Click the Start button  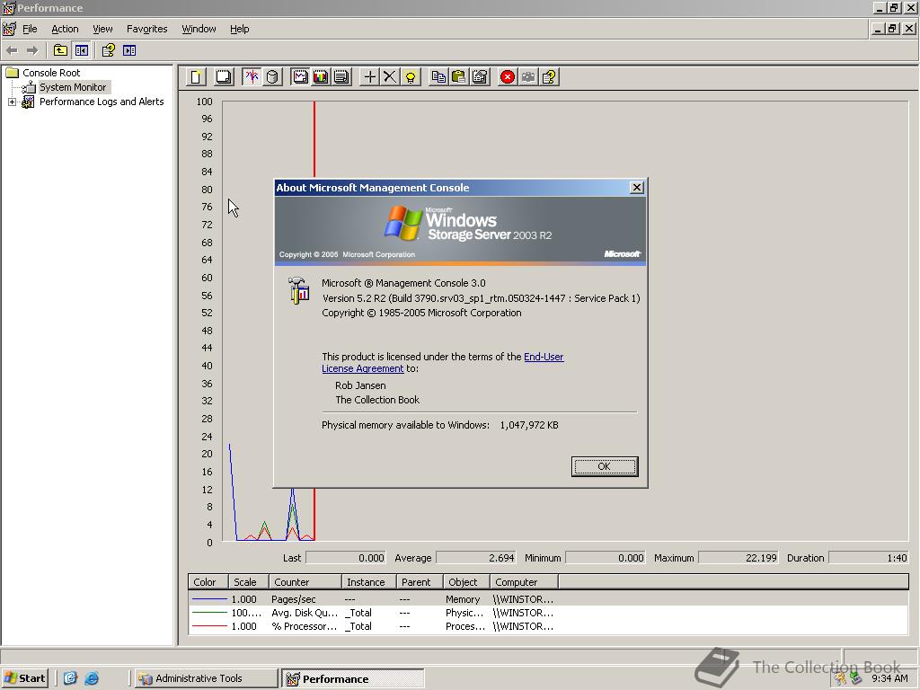[24, 678]
